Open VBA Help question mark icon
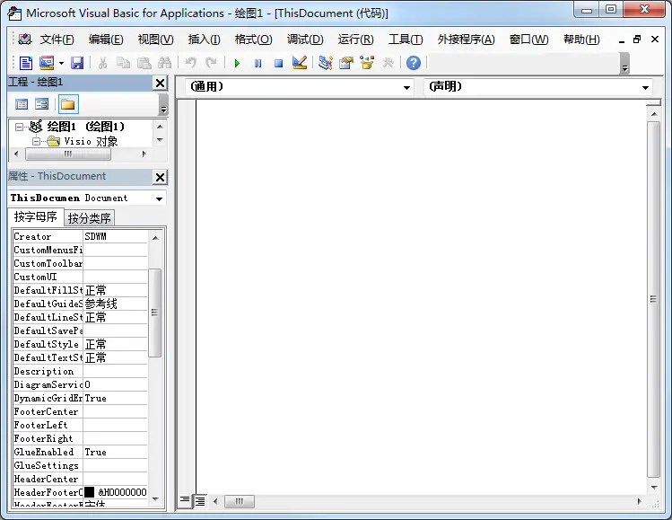Viewport: 672px width, 520px height. point(414,63)
